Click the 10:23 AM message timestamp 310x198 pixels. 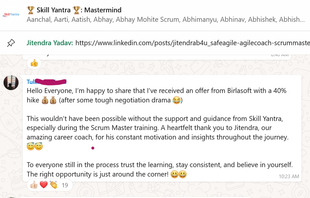coord(289,177)
